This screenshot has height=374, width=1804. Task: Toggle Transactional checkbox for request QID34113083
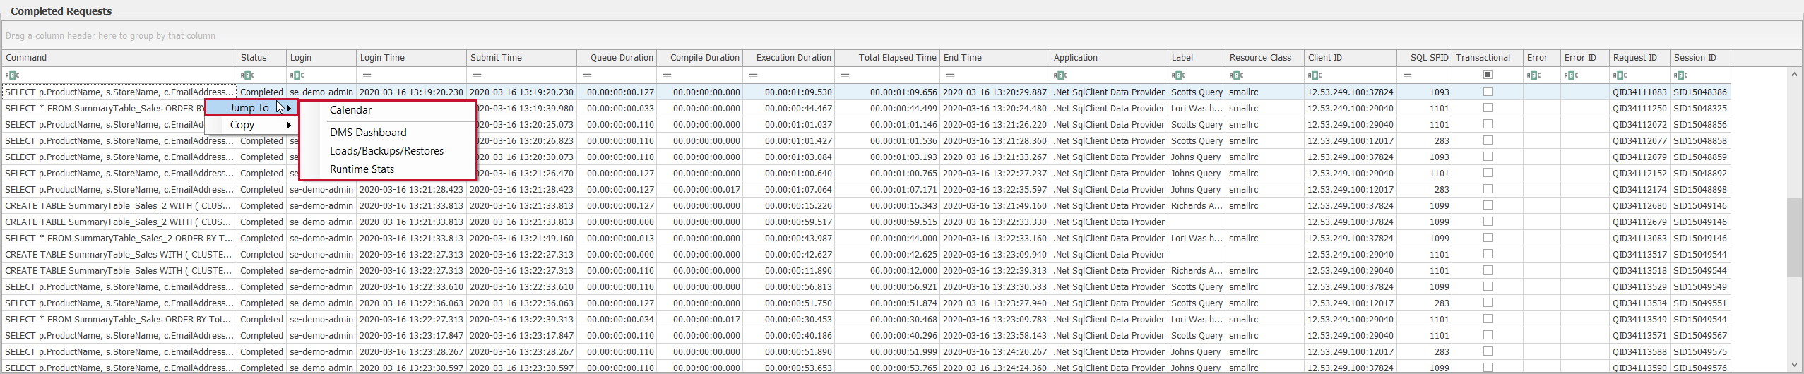tap(1488, 238)
